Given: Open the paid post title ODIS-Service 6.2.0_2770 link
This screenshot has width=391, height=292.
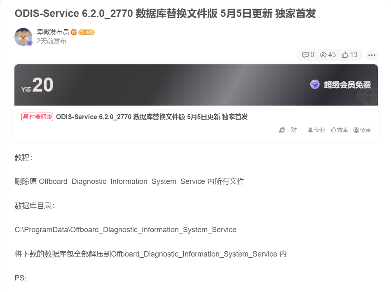Looking at the screenshot, I should tap(152, 117).
